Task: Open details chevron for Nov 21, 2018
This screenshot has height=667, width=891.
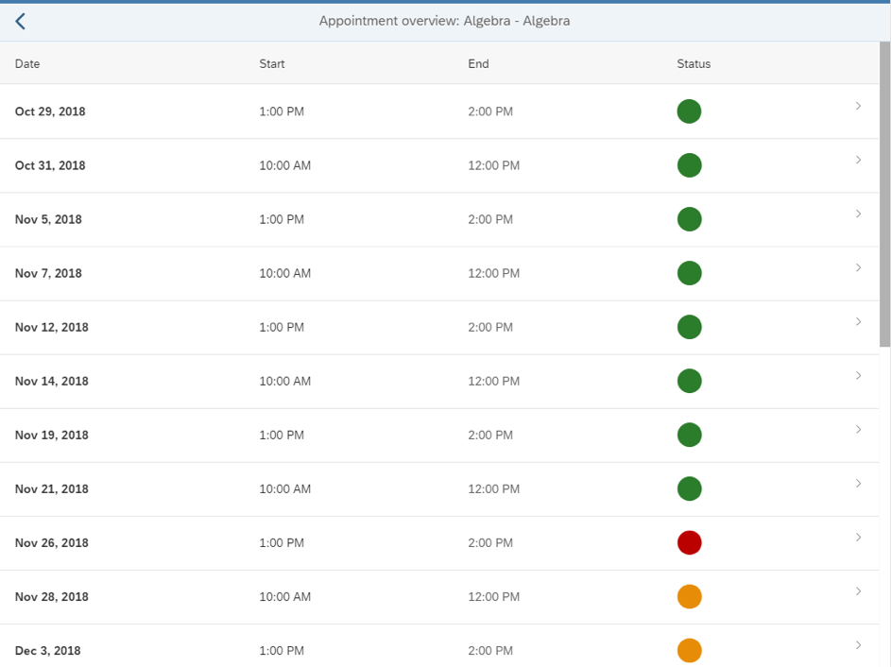Action: (858, 484)
